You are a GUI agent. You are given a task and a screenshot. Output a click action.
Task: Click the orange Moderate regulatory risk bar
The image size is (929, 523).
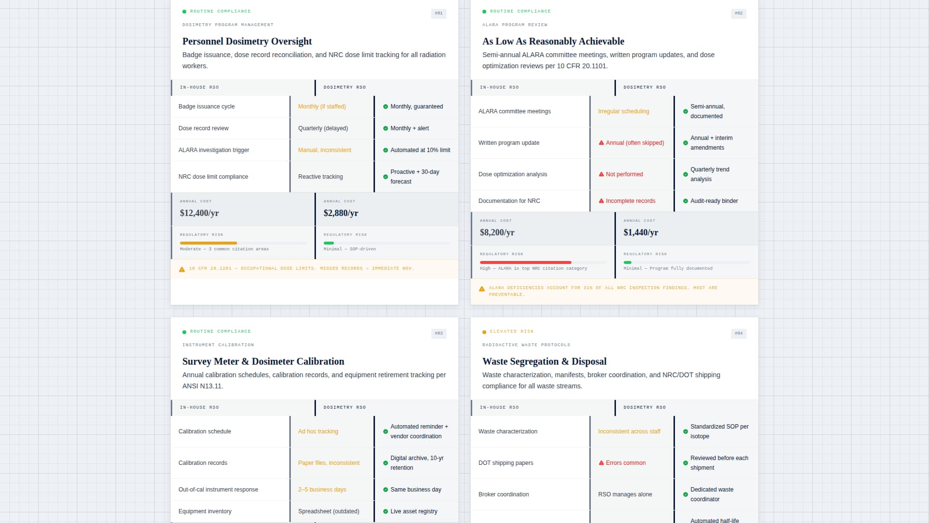point(209,243)
